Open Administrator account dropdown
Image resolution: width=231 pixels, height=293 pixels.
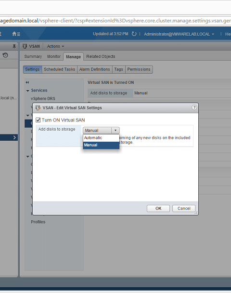179,34
